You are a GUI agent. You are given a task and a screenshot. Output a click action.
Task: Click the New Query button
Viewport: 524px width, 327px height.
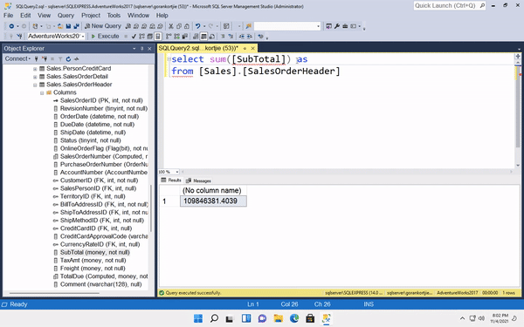tap(103, 26)
